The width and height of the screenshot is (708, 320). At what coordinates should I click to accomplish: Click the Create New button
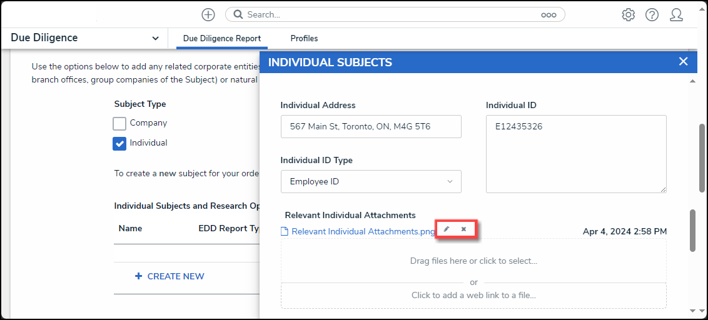[x=169, y=276]
